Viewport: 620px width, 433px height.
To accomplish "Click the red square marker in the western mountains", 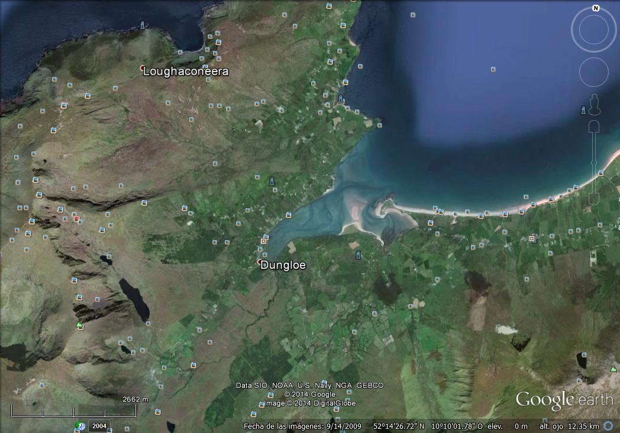I will click(x=76, y=218).
